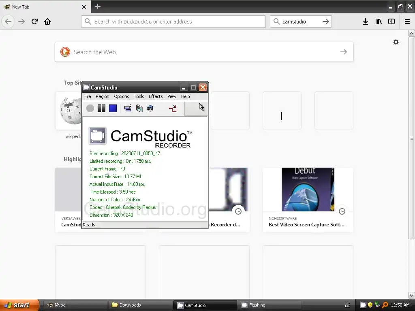Screen dimensions: 415x311
Task: Click the page scrollbar up arrow
Action: pos(412,33)
